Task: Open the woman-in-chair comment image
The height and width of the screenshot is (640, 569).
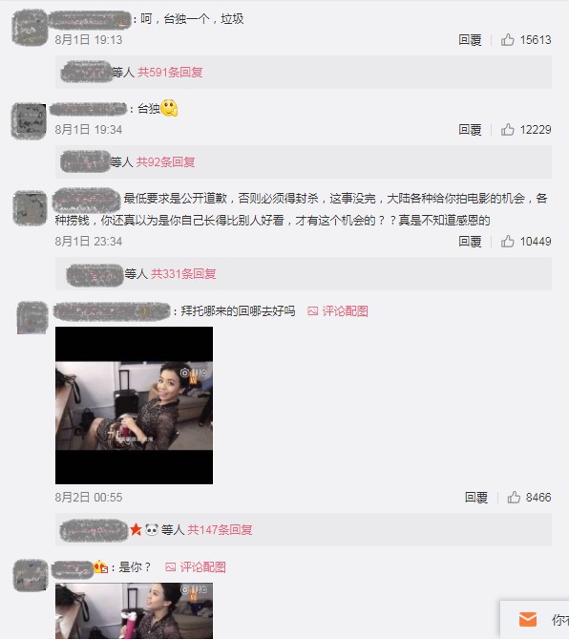Action: pos(135,405)
